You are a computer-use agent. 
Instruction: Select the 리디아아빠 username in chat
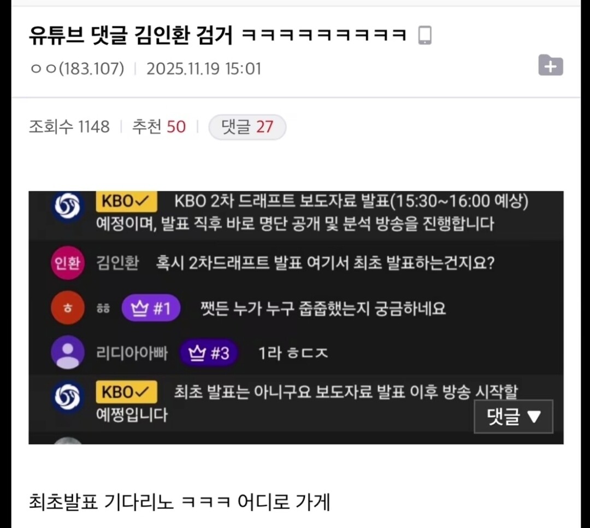pos(132,353)
